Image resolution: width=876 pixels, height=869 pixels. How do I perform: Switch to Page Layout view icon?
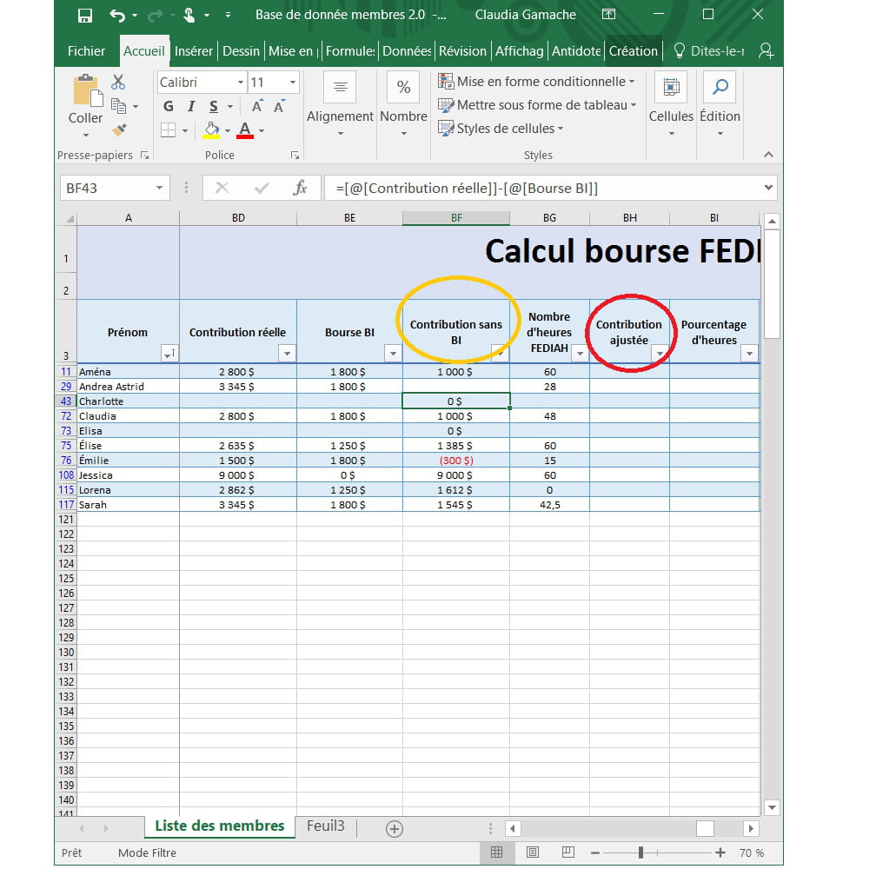(x=533, y=852)
